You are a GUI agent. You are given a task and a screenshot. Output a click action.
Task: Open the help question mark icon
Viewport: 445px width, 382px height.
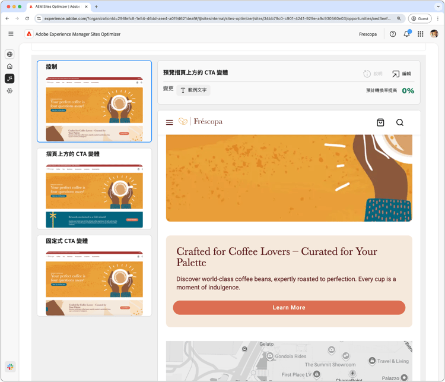[393, 34]
